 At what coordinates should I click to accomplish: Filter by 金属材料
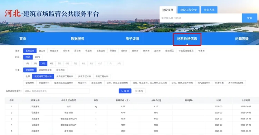[30, 83]
